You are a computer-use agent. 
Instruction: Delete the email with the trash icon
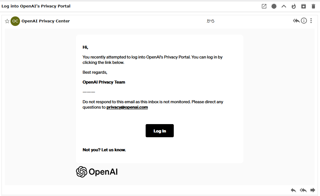tap(313, 6)
